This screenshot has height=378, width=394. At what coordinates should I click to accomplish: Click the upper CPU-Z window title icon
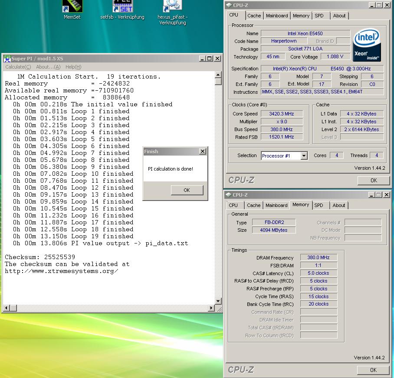(x=229, y=5)
